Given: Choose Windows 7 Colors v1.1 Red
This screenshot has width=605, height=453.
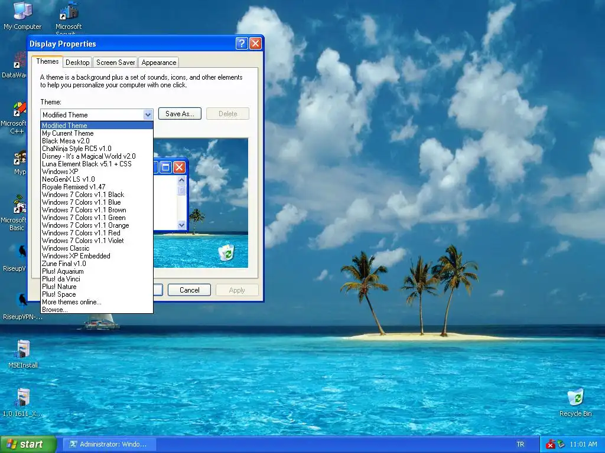Looking at the screenshot, I should click(97, 233).
